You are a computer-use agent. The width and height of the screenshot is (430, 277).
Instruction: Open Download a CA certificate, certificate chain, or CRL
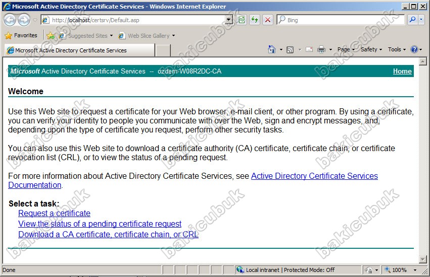[108, 234]
